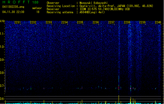The width and height of the screenshot is (164, 104).
Task: Click the 0.6 kHz axis label
Action: [2, 99]
